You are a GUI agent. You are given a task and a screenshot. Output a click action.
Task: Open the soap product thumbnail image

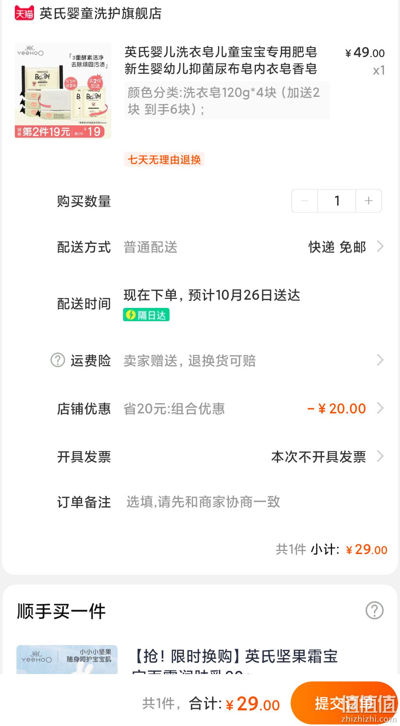coord(63,91)
